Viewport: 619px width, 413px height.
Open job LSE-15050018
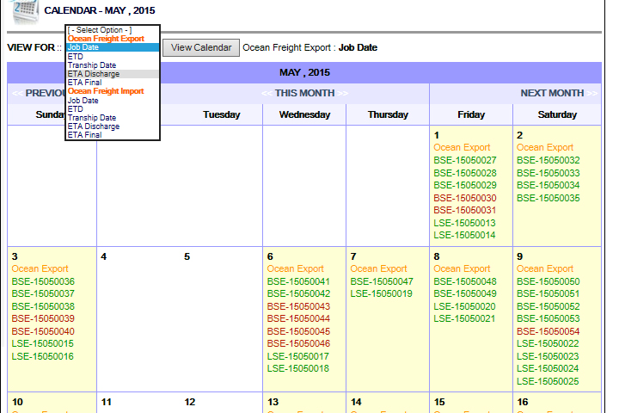point(298,368)
